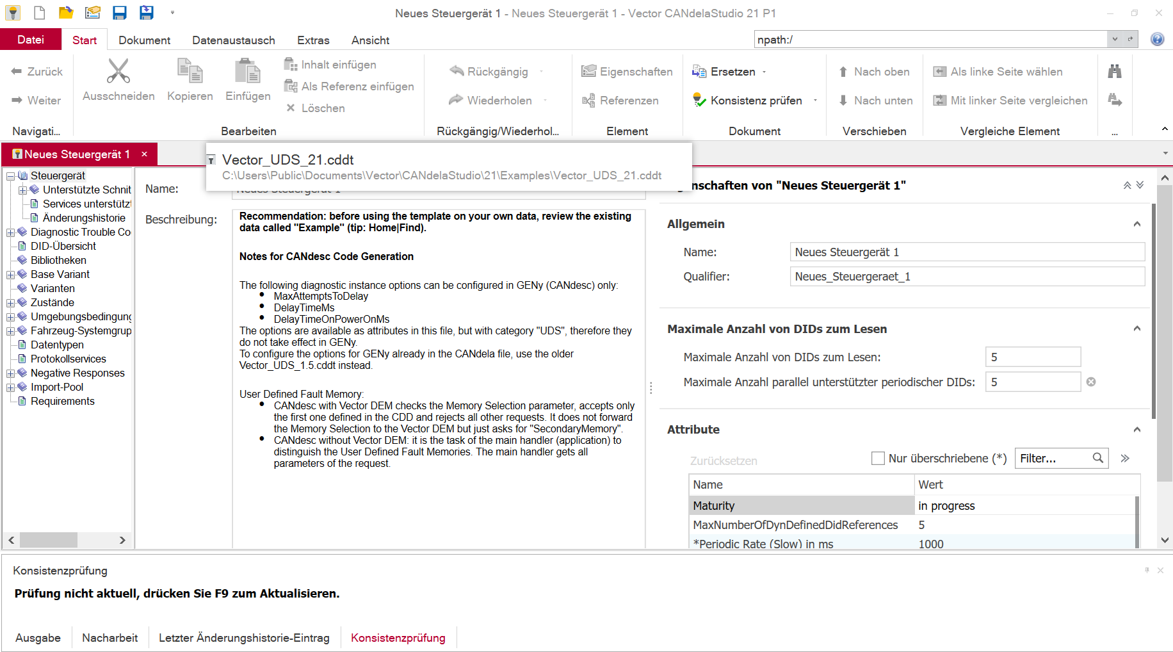Navigate forward with Weiter
The width and height of the screenshot is (1173, 652).
coord(36,101)
